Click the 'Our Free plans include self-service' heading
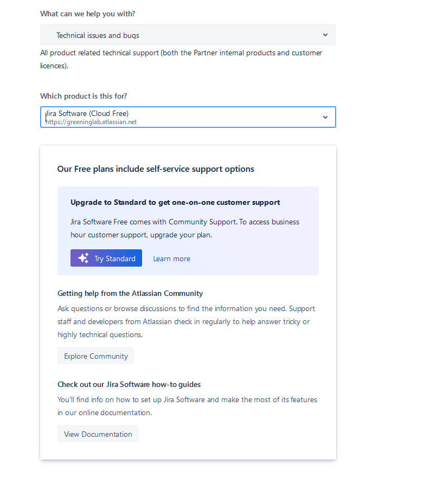The width and height of the screenshot is (443, 478). [156, 169]
